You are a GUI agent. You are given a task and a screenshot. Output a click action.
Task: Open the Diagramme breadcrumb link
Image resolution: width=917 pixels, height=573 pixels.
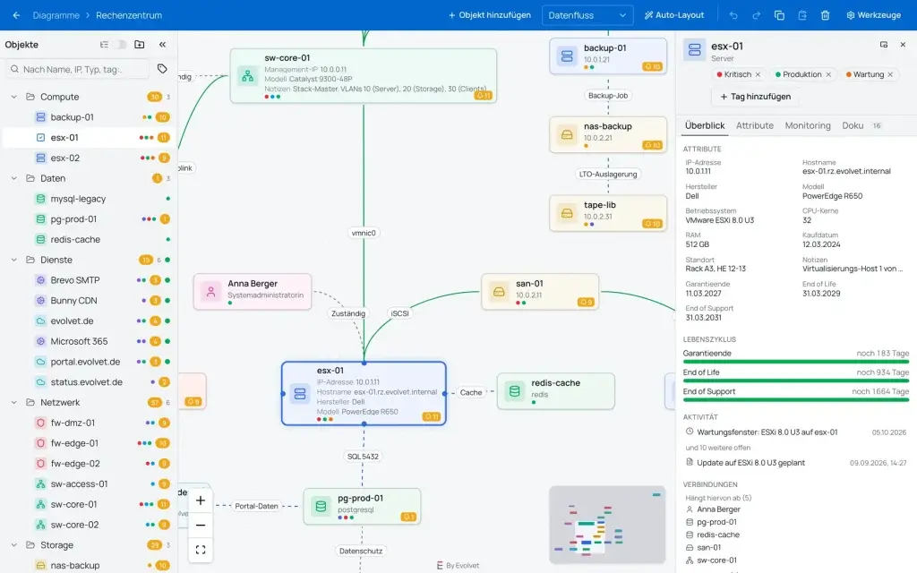click(56, 15)
